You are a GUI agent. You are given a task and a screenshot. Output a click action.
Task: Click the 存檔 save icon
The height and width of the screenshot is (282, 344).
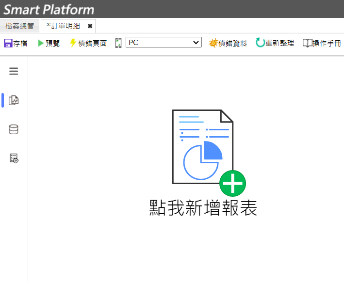8,43
